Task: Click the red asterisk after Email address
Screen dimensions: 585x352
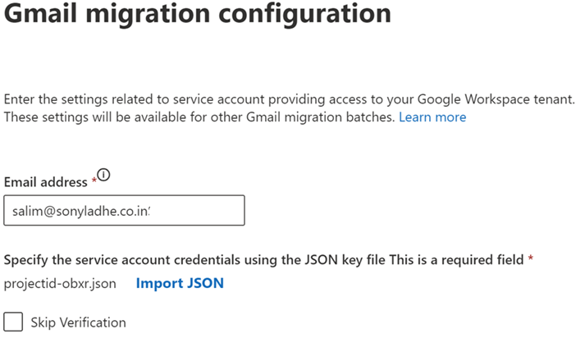Action: pyautogui.click(x=93, y=181)
